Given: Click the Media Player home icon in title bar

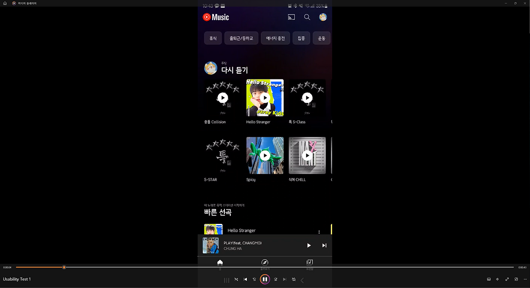Looking at the screenshot, I should tap(5, 3).
